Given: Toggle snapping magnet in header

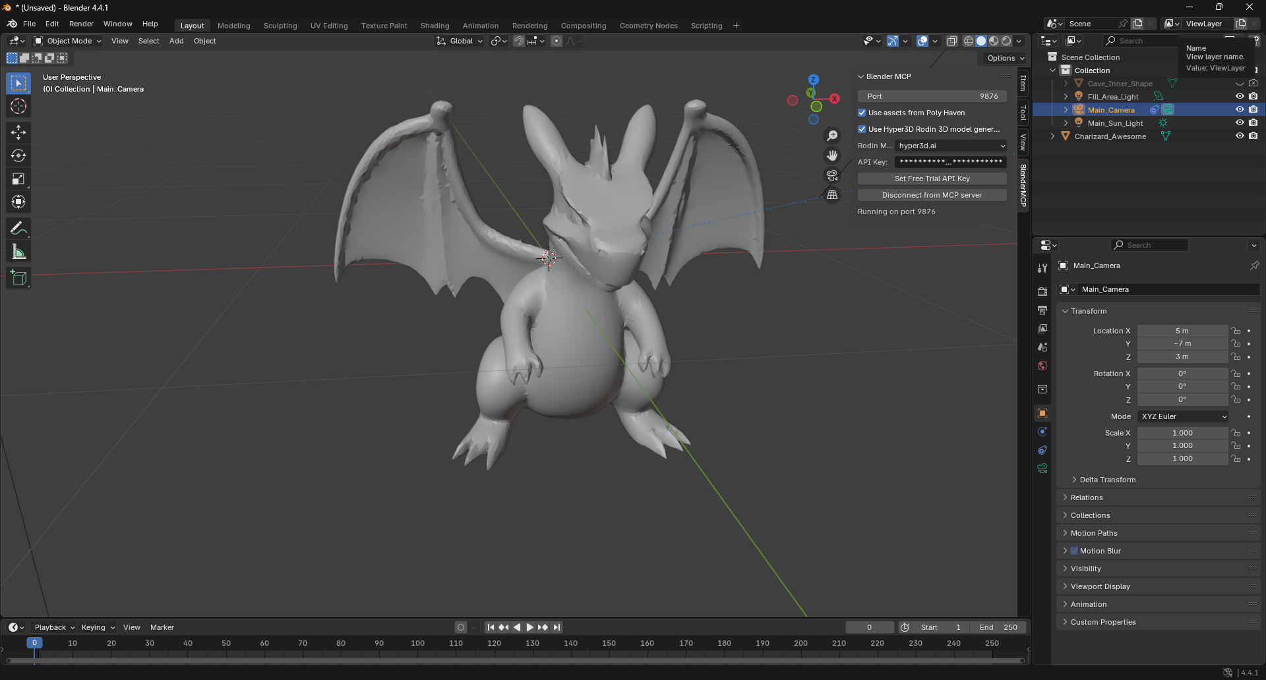Looking at the screenshot, I should [x=519, y=41].
